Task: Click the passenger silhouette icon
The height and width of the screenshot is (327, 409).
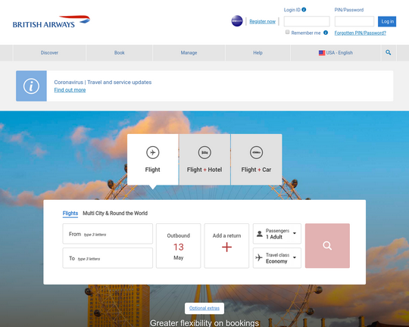Action: (x=260, y=234)
